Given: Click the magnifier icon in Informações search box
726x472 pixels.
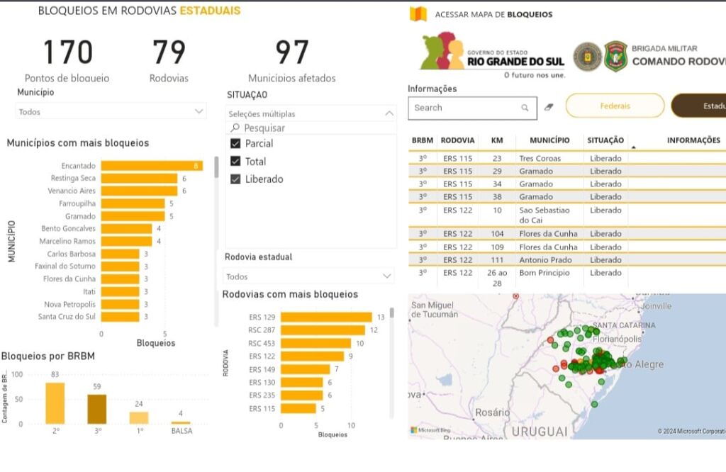Looking at the screenshot, I should (x=525, y=108).
